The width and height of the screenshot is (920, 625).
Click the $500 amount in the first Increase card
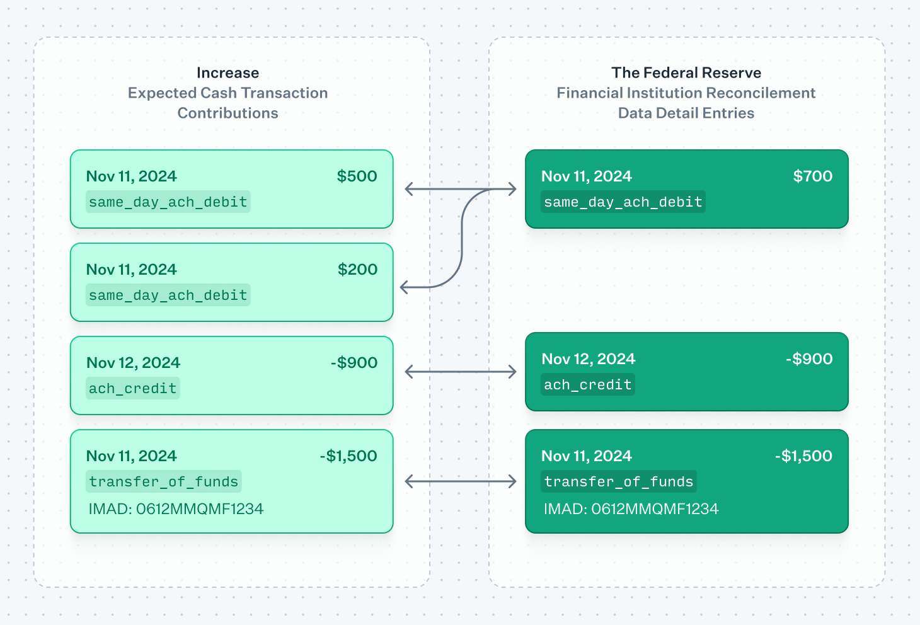coord(357,176)
